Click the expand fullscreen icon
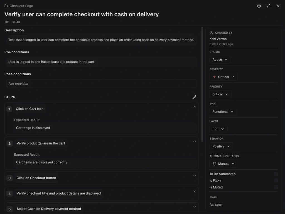The height and width of the screenshot is (214, 285). (x=268, y=6)
